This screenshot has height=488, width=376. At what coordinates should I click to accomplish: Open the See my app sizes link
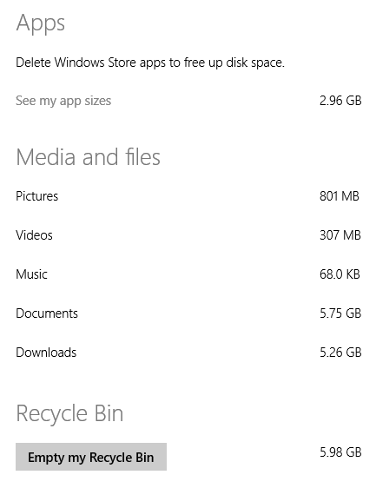(x=63, y=101)
